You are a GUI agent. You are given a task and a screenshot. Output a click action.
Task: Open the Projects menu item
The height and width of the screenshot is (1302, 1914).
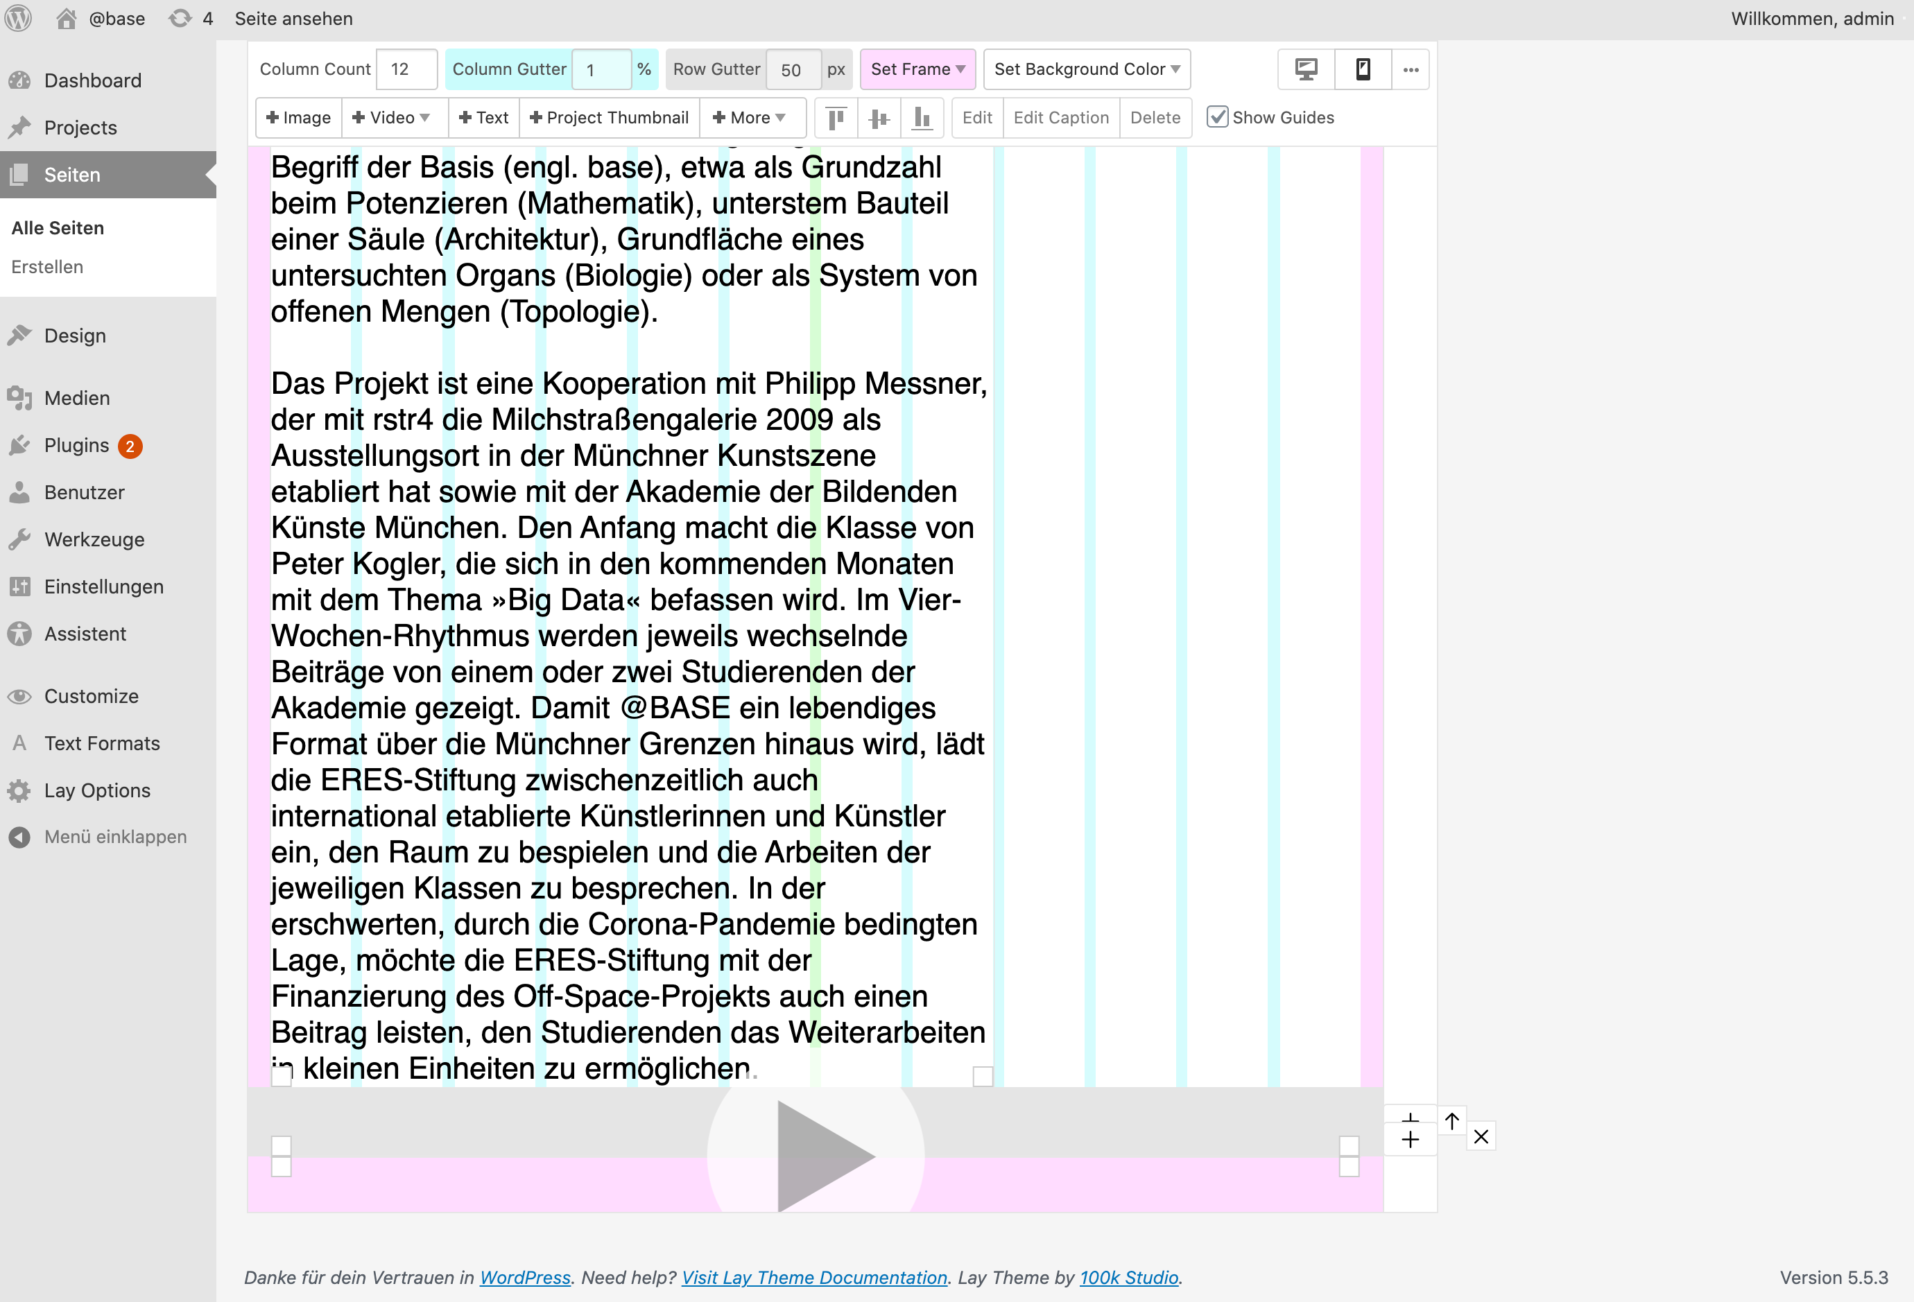point(80,128)
